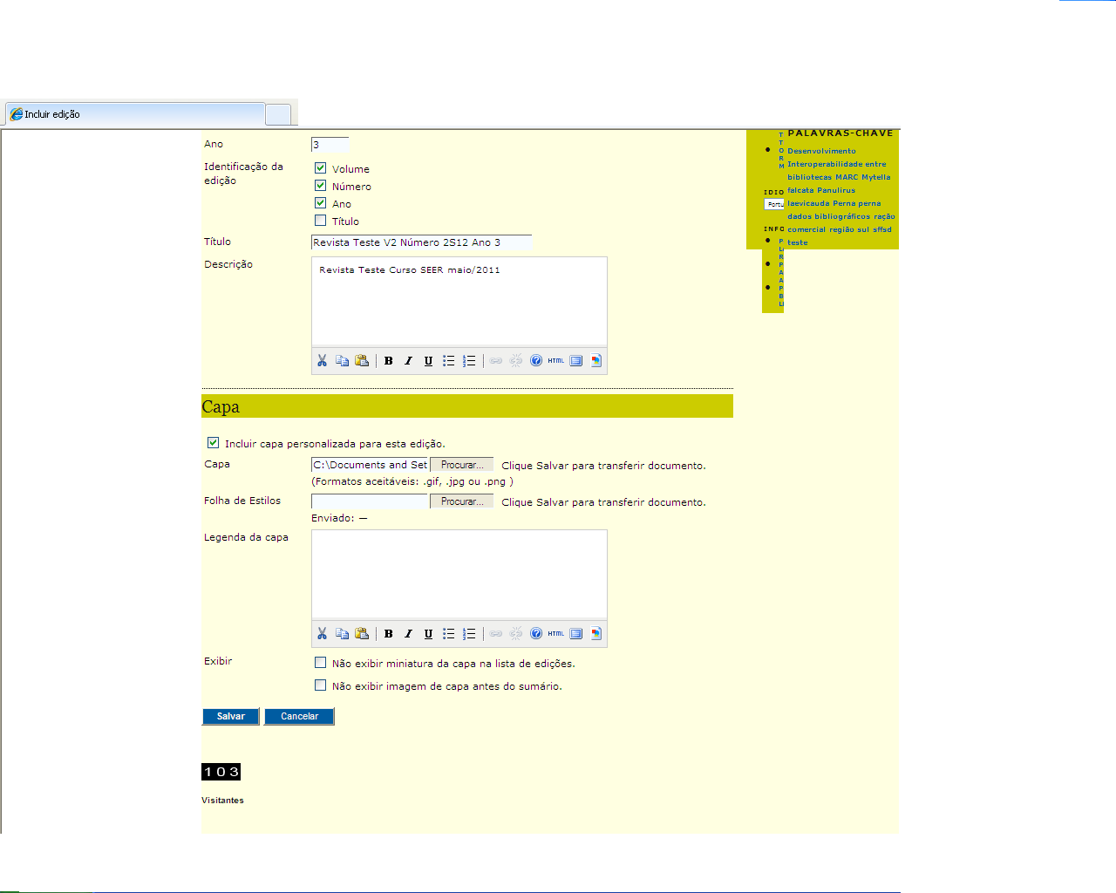Click Unlink icon in Legenda da capa toolbar

[x=516, y=634]
